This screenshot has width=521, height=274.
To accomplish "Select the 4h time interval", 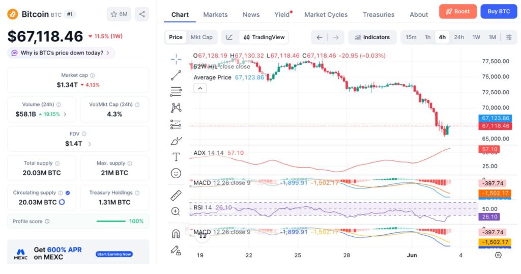I will 442,37.
